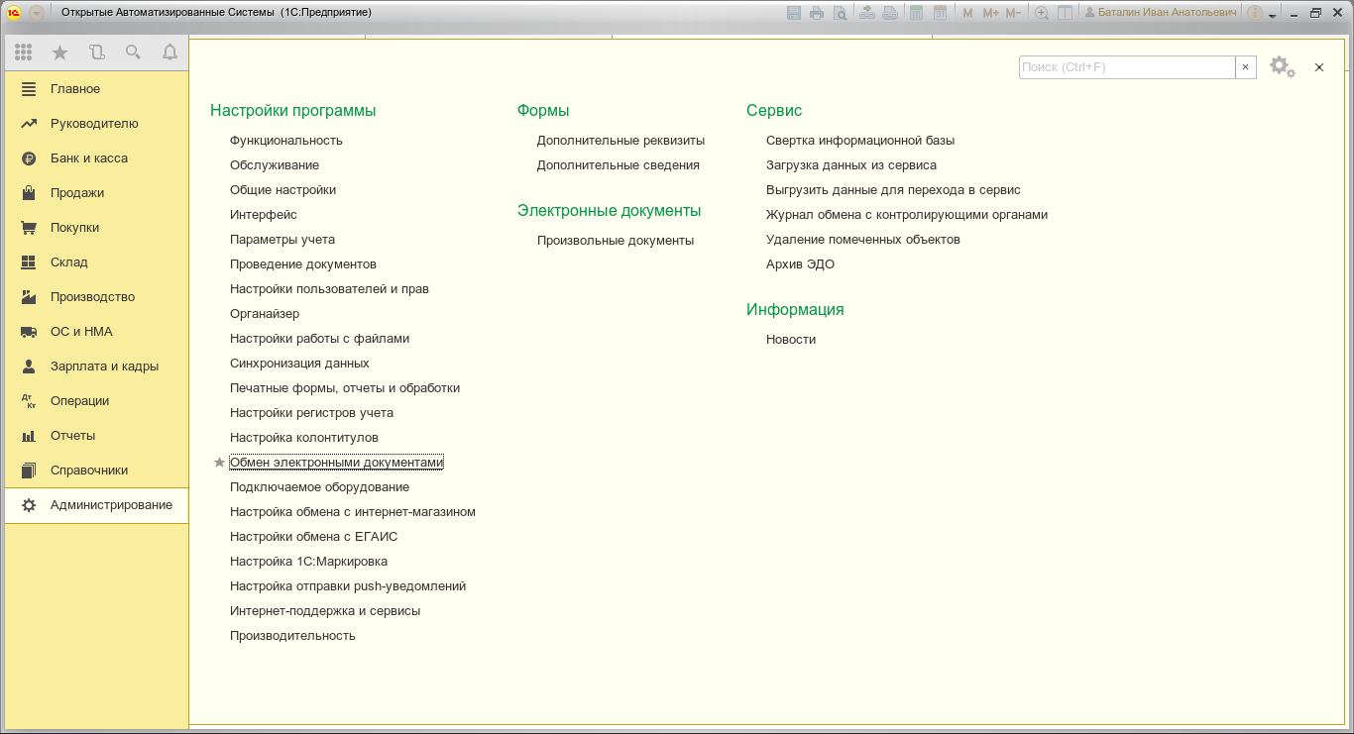The width and height of the screenshot is (1354, 734).
Task: Click the Print preview icon
Action: click(x=840, y=13)
